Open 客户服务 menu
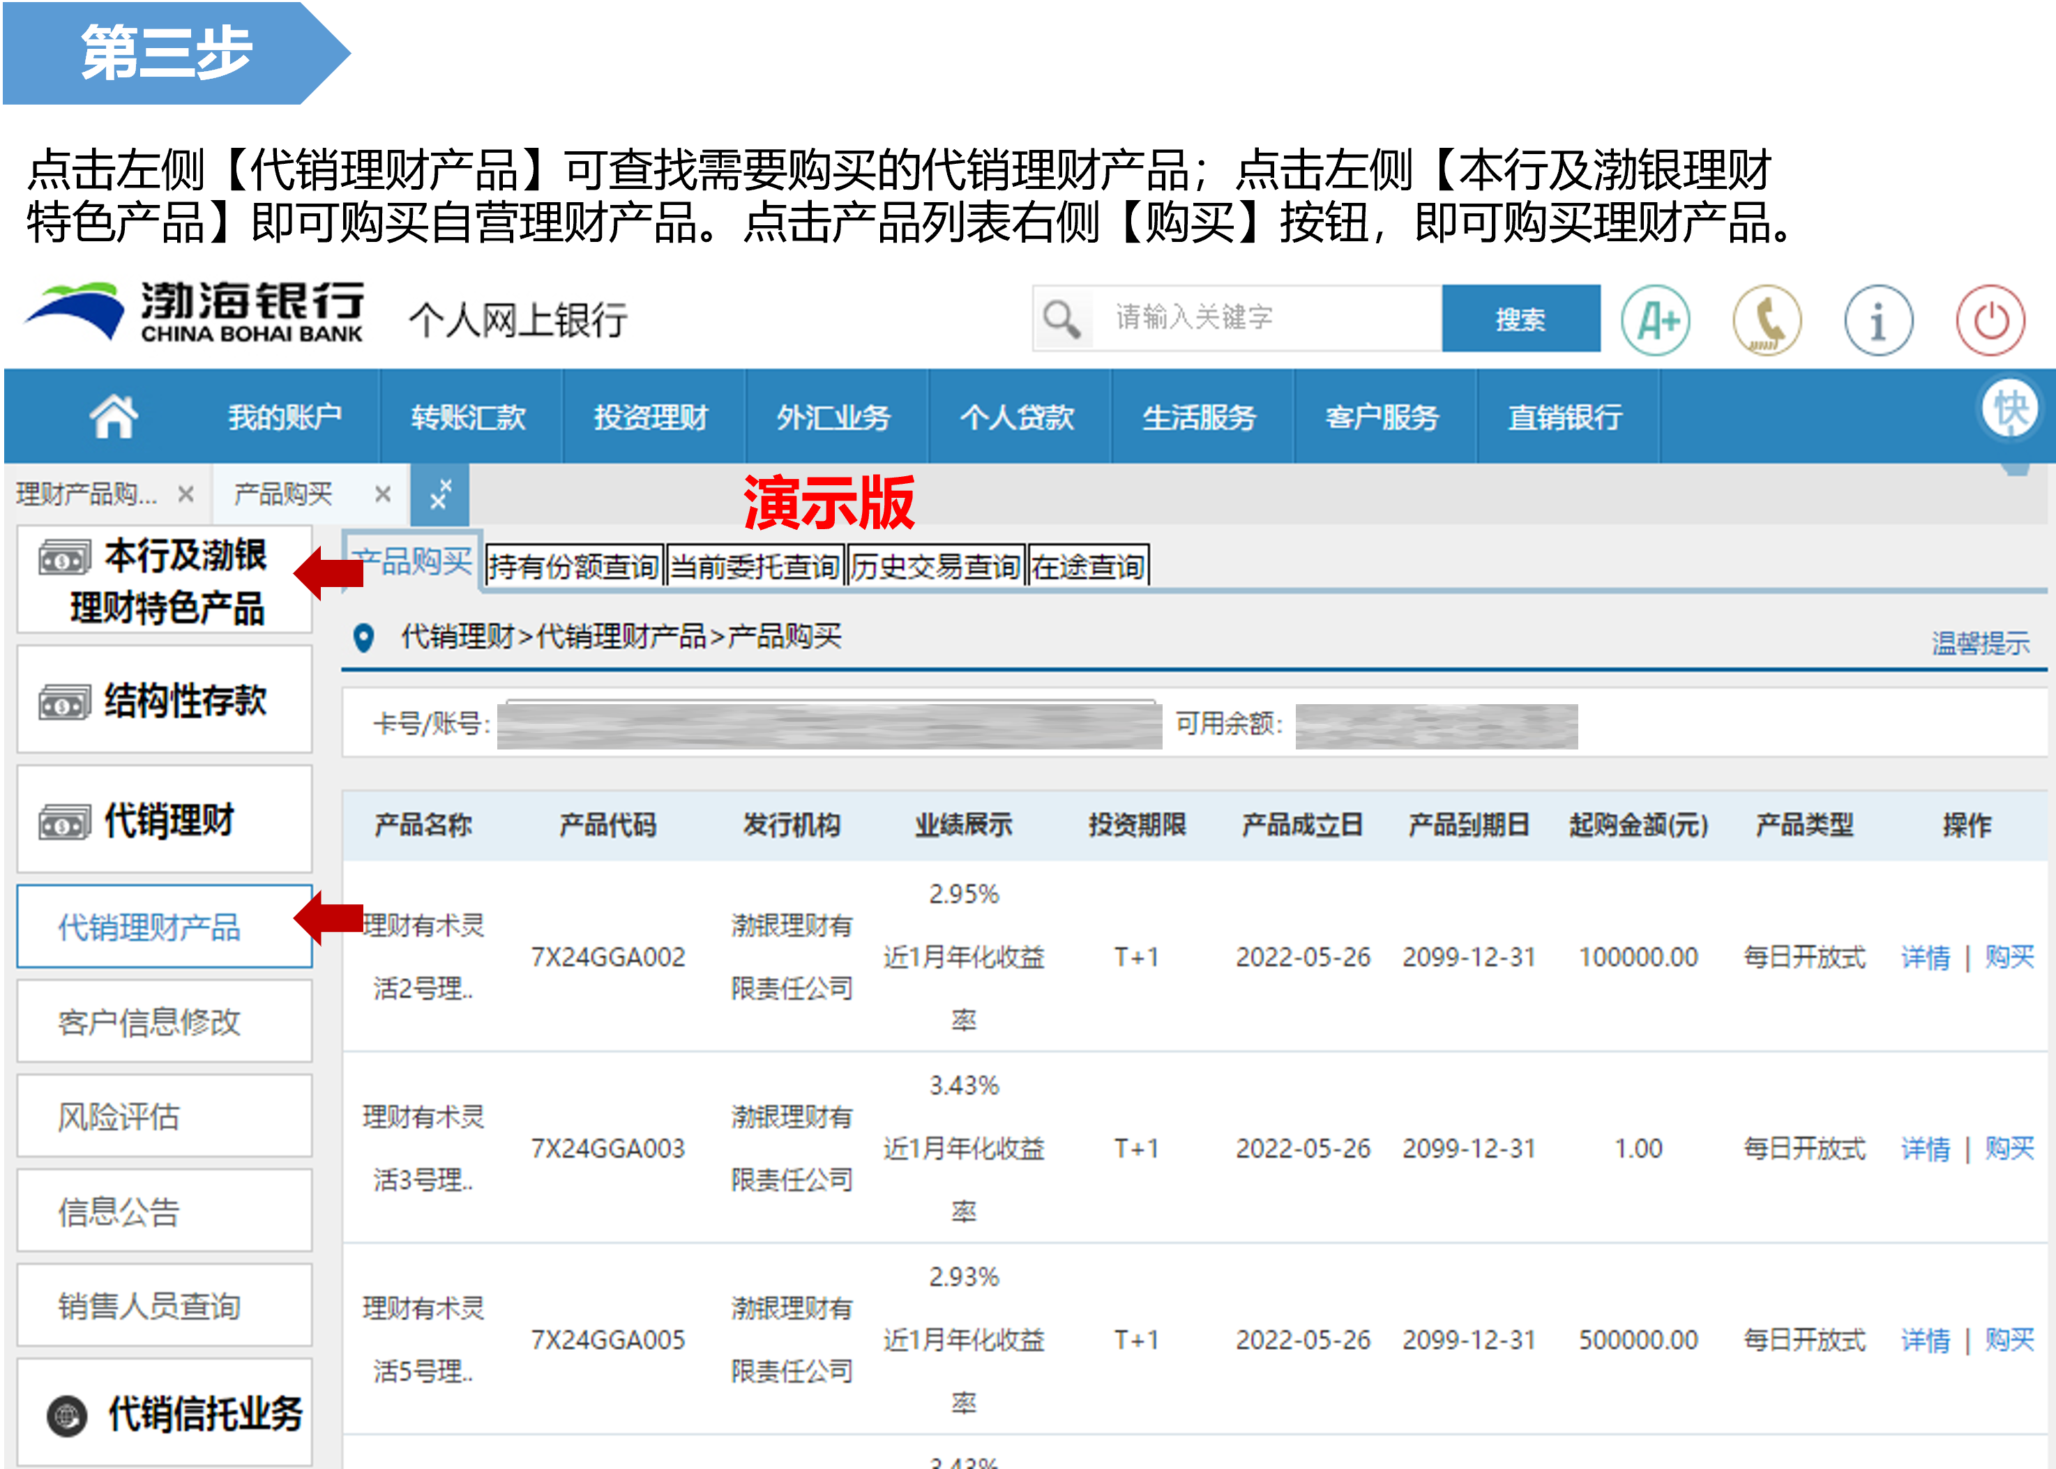The image size is (2056, 1469). [x=1382, y=417]
